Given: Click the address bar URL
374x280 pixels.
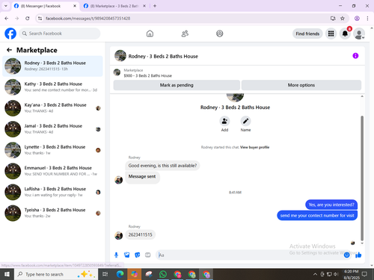Looking at the screenshot, I should click(x=88, y=19).
